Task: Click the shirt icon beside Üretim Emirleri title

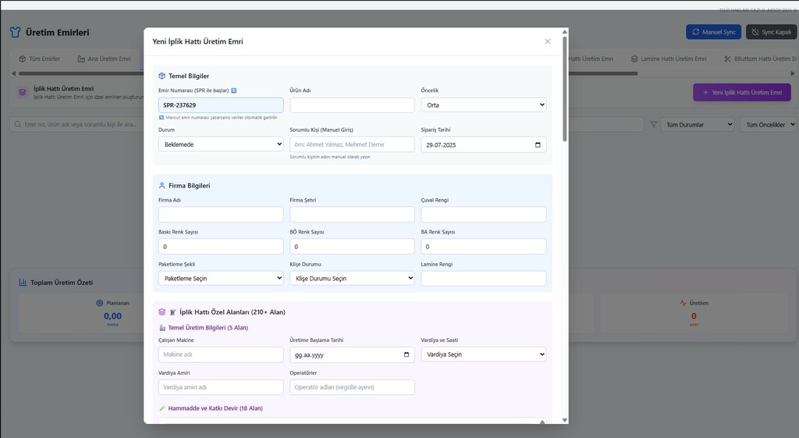Action: point(15,33)
